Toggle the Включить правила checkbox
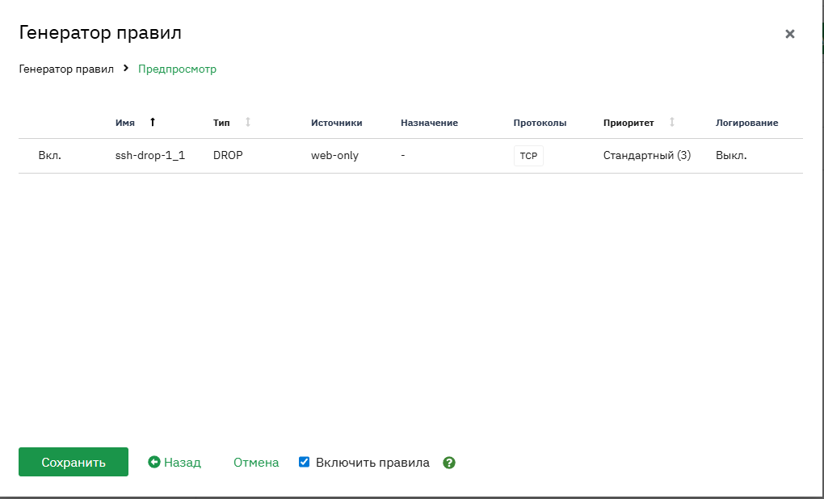Screen dimensions: 824x499 coord(304,462)
